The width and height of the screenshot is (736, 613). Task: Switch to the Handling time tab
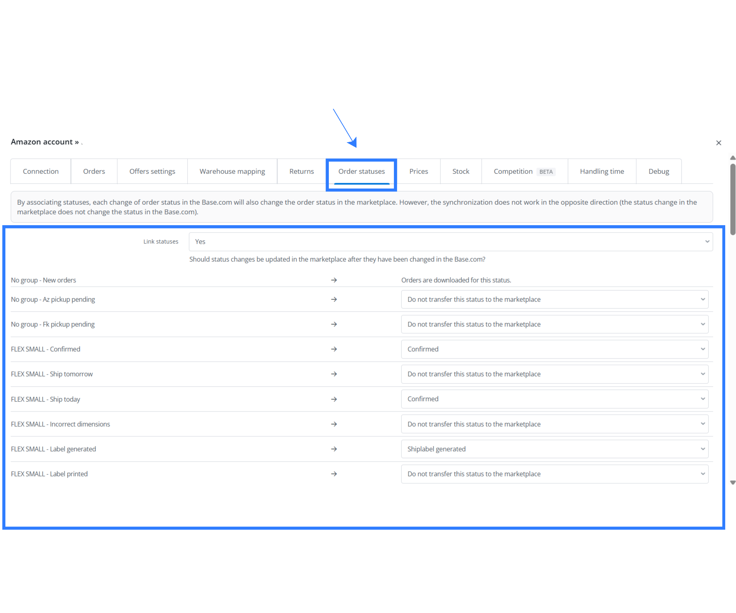tap(602, 171)
